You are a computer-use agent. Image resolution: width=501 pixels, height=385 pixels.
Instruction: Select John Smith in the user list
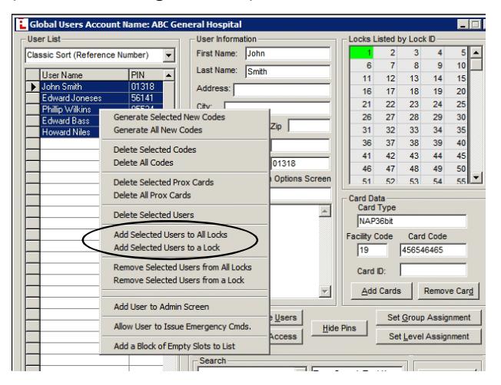(x=85, y=87)
